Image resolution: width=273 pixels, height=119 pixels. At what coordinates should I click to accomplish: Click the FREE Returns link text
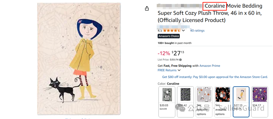tap(167, 70)
